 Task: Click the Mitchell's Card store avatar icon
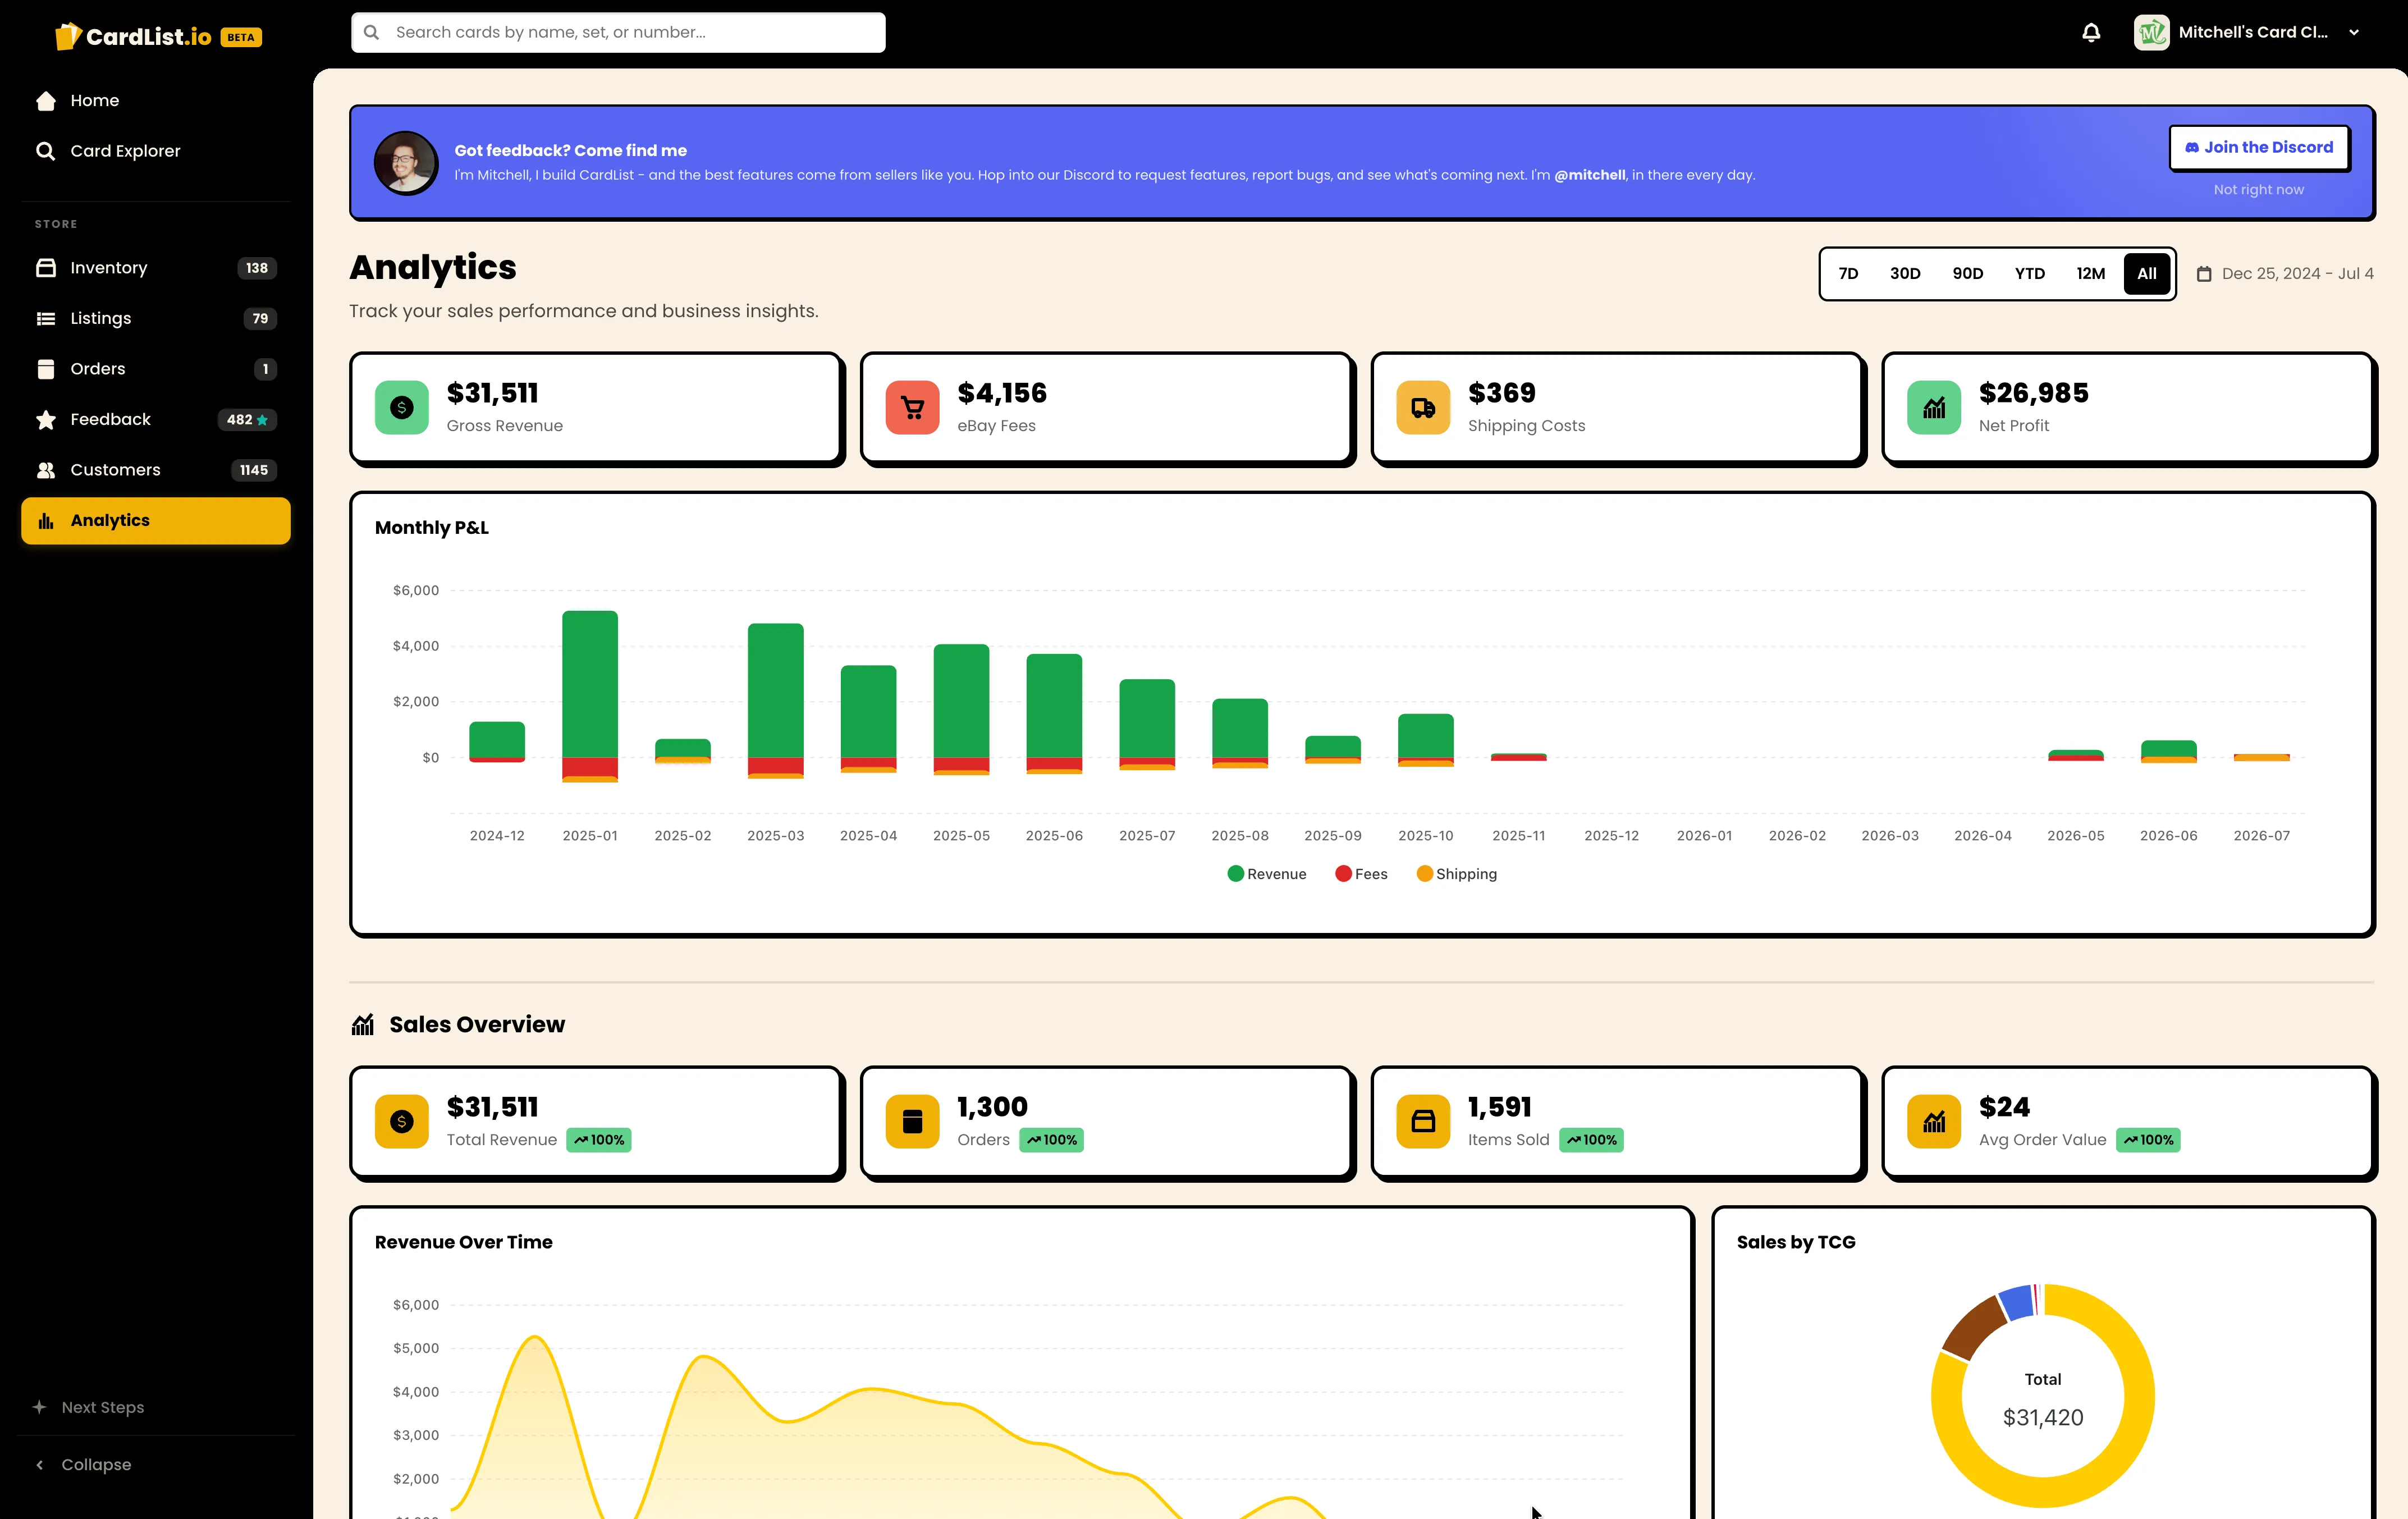tap(2151, 32)
